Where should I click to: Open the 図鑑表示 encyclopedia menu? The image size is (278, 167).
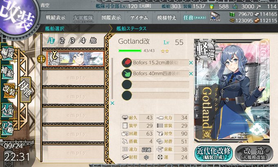coord(111,18)
